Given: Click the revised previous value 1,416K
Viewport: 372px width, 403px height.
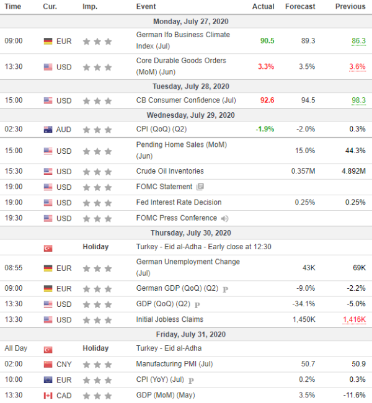Looking at the screenshot, I should [354, 320].
